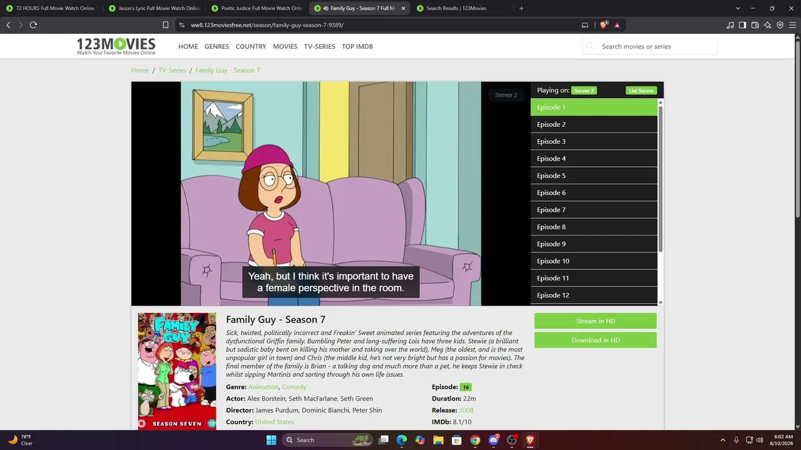801x450 pixels.
Task: Show the browser sidebar panel
Action: [x=742, y=25]
